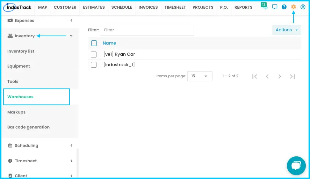The width and height of the screenshot is (310, 179).
Task: Open the TIMESHEET top menu
Action: pos(175,7)
